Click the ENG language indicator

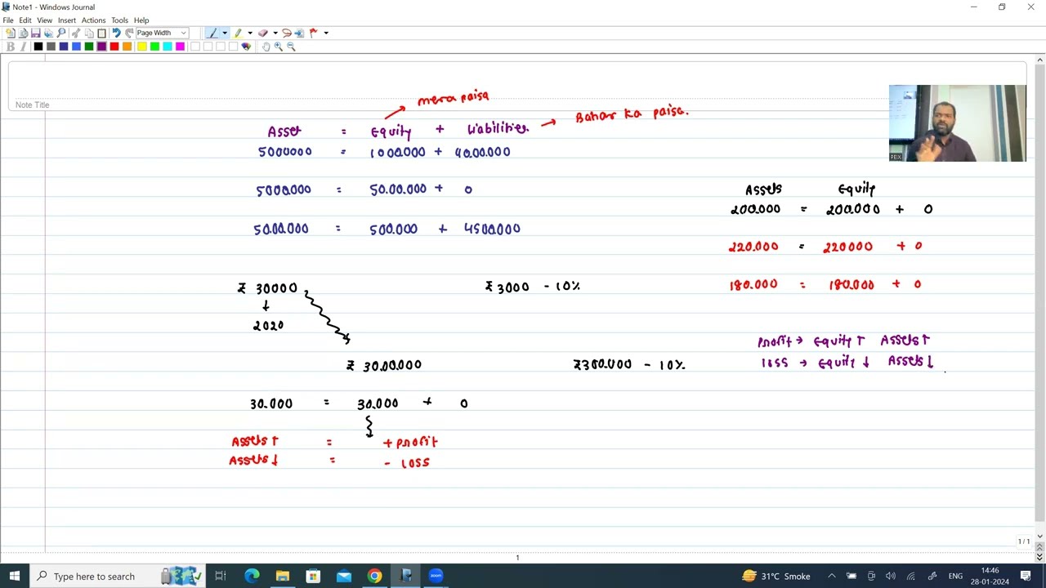click(x=955, y=576)
